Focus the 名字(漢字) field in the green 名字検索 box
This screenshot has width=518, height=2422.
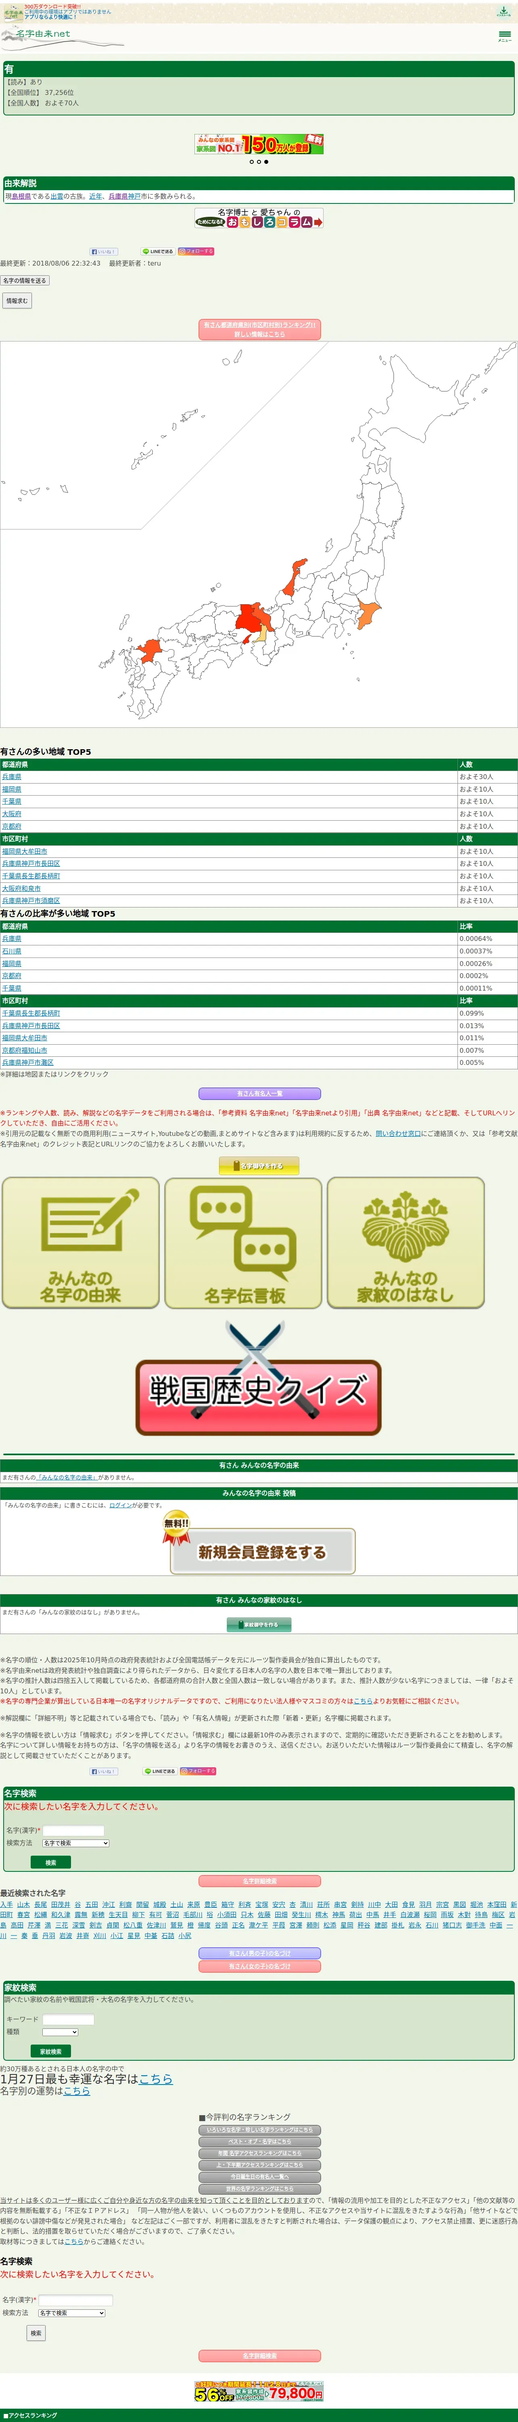(73, 1830)
